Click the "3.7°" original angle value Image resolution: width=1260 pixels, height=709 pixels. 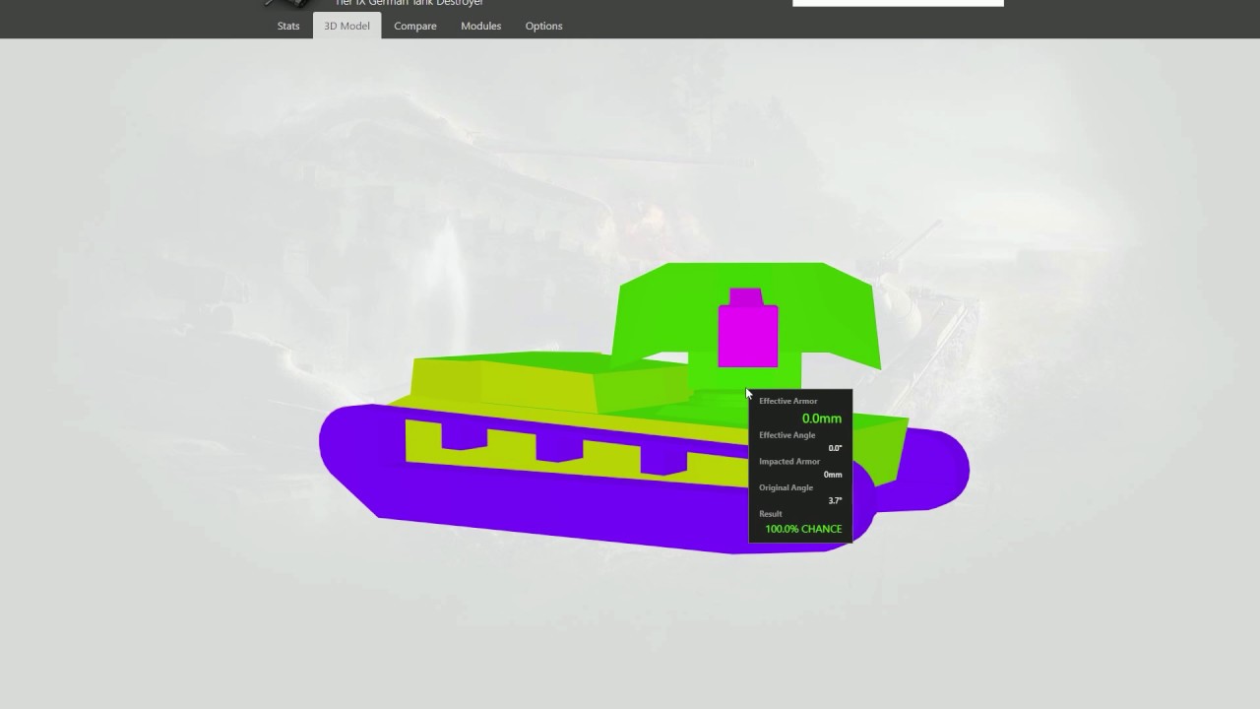click(x=835, y=500)
